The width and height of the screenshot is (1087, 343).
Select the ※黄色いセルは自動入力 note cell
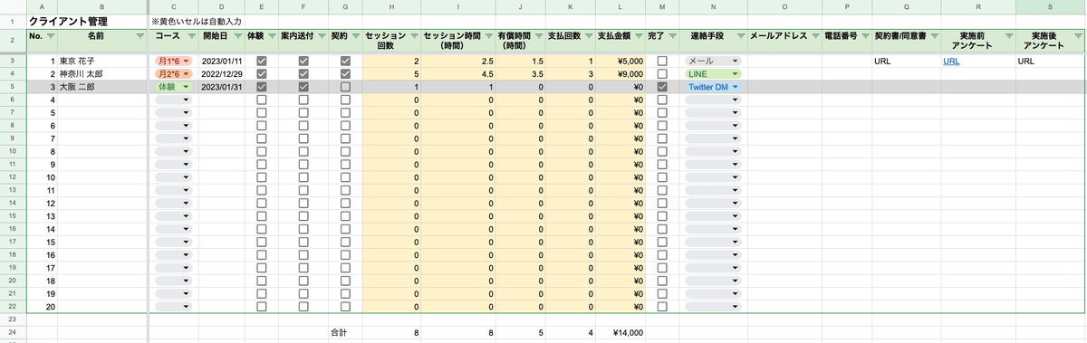tap(197, 21)
